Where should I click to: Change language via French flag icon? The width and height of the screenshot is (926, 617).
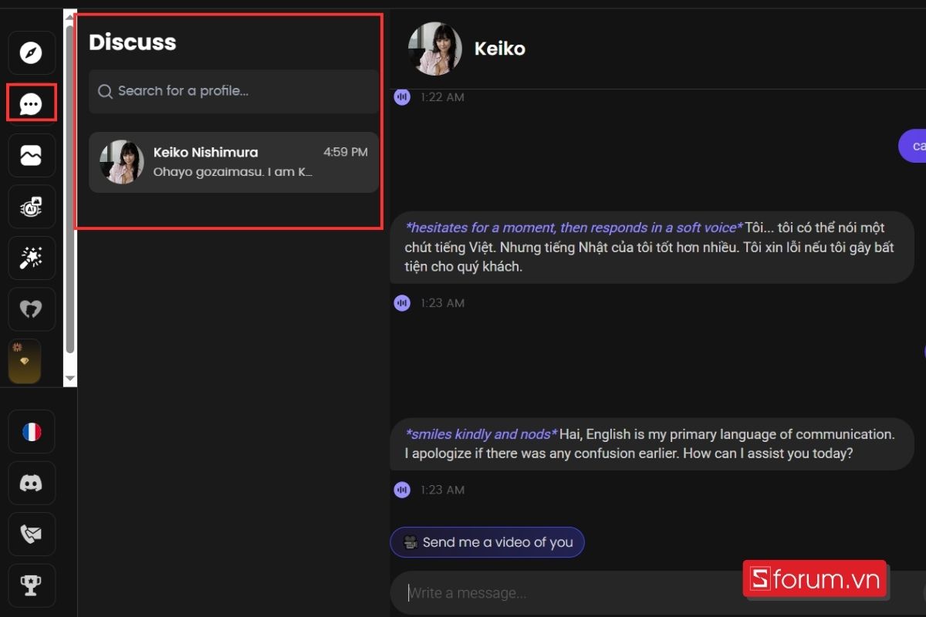(x=32, y=432)
